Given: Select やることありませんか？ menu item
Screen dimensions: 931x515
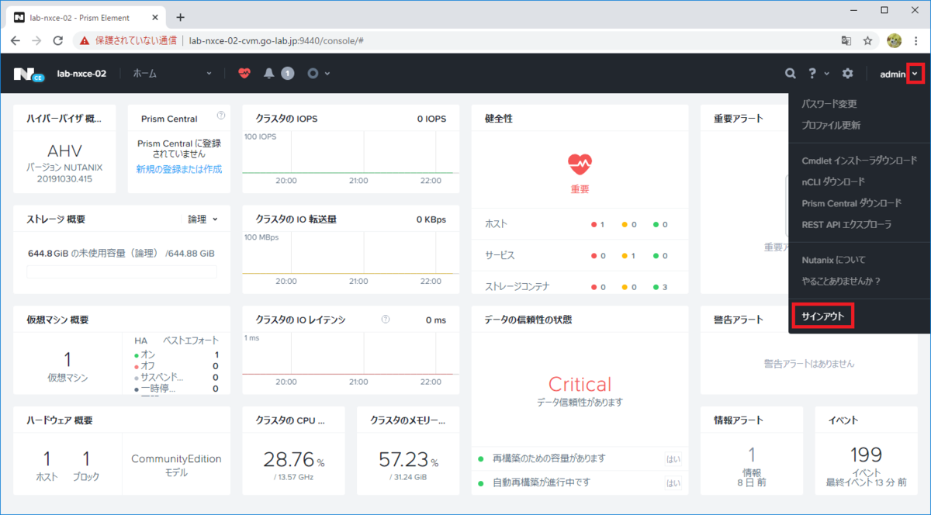Looking at the screenshot, I should pyautogui.click(x=841, y=281).
